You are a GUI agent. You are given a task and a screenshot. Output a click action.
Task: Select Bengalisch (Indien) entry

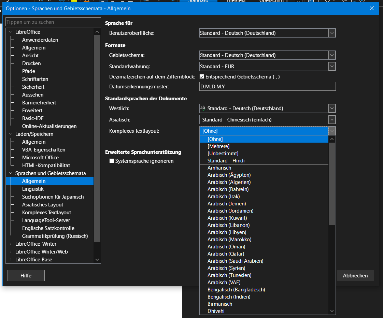[x=264, y=297]
